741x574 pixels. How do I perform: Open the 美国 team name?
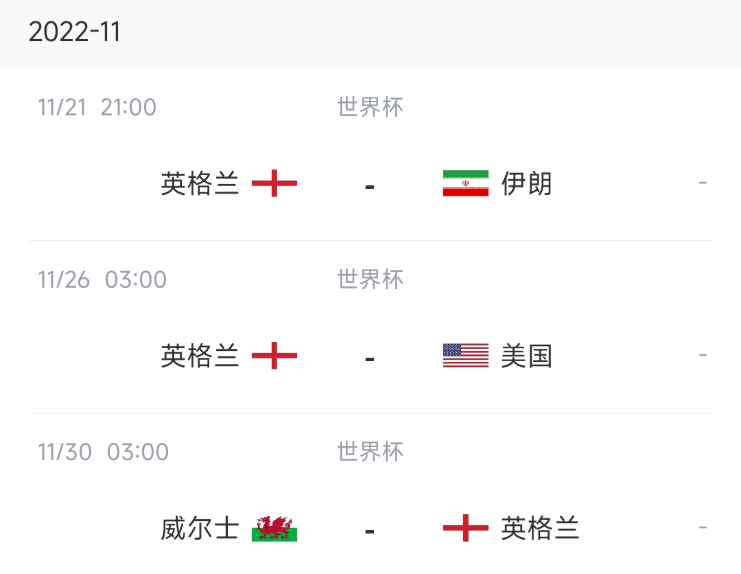[526, 356]
